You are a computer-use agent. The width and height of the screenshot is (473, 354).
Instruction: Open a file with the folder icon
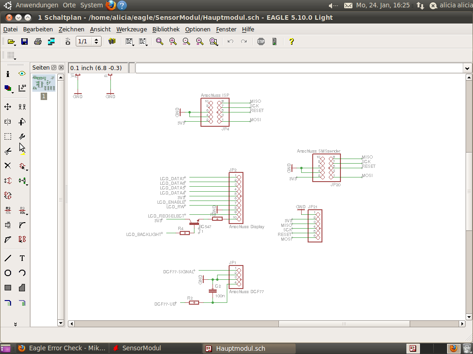click(x=12, y=41)
